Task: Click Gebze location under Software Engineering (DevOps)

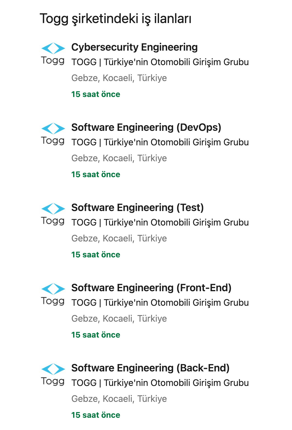Action: [119, 158]
